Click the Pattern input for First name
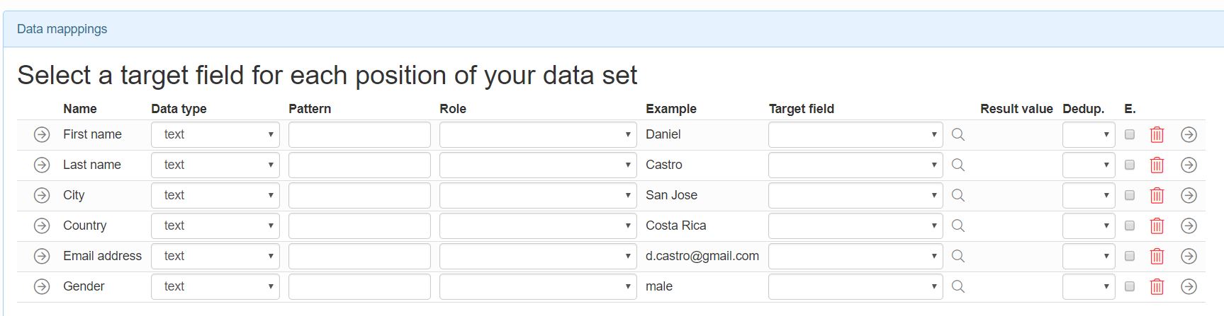Viewport: 1224px width, 316px height. pyautogui.click(x=359, y=134)
